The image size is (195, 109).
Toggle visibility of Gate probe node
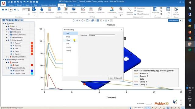tap(11, 48)
